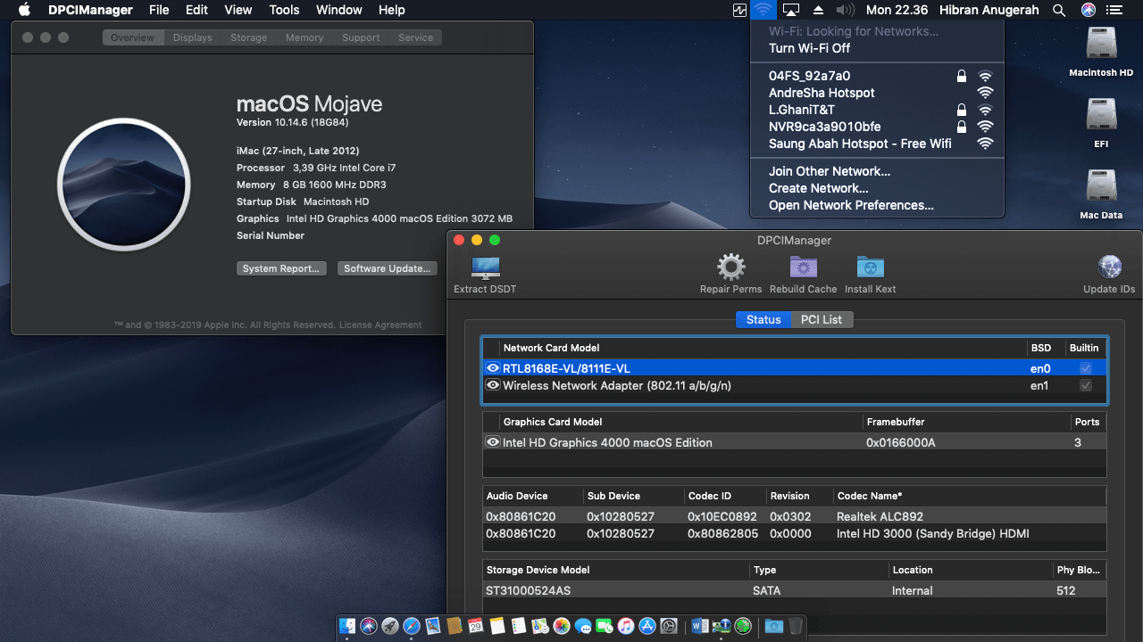Open the License Agreement link
The height and width of the screenshot is (642, 1143).
coord(380,325)
